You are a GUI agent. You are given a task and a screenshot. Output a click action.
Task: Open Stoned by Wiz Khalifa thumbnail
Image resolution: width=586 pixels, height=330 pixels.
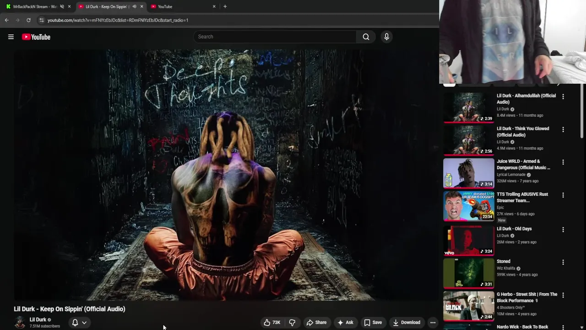(x=469, y=273)
